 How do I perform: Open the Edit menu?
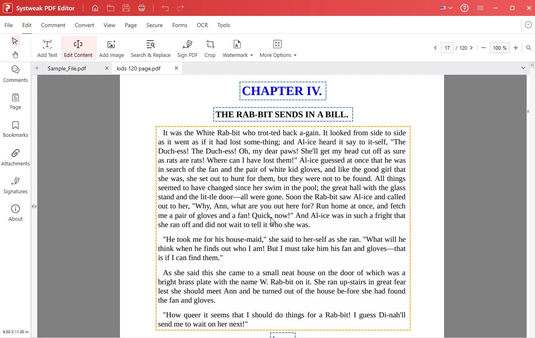coord(27,25)
